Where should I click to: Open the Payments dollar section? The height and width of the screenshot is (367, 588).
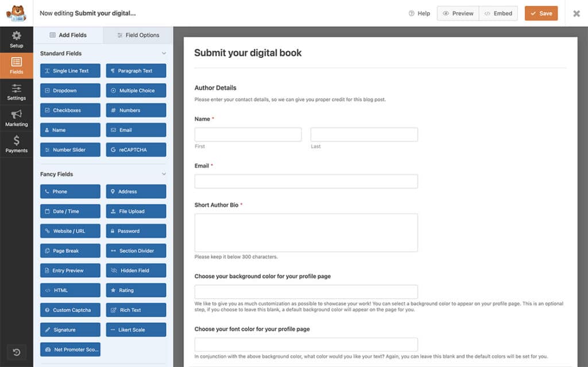tap(17, 145)
